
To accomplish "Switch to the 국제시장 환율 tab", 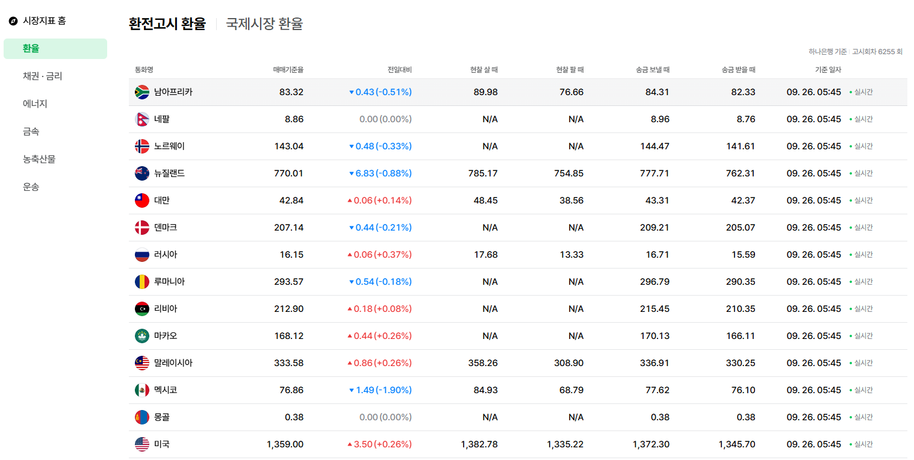I will pyautogui.click(x=264, y=24).
